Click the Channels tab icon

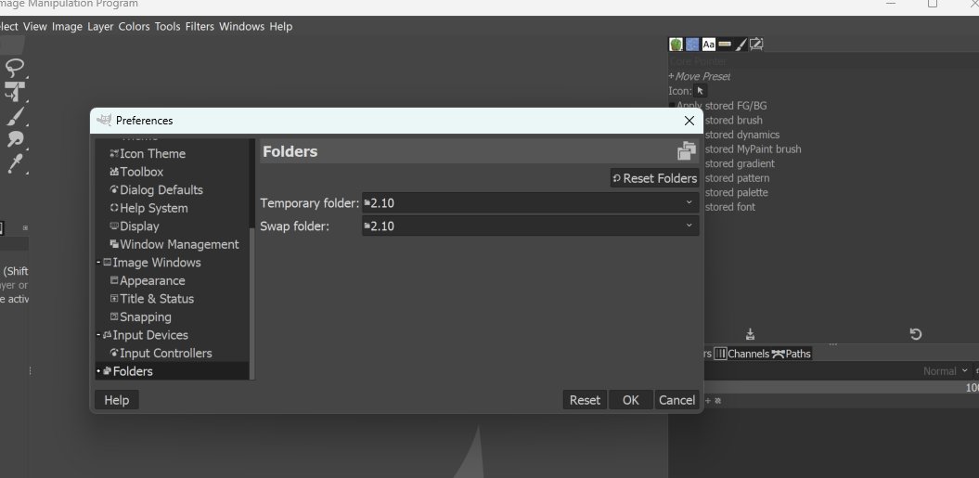click(720, 354)
